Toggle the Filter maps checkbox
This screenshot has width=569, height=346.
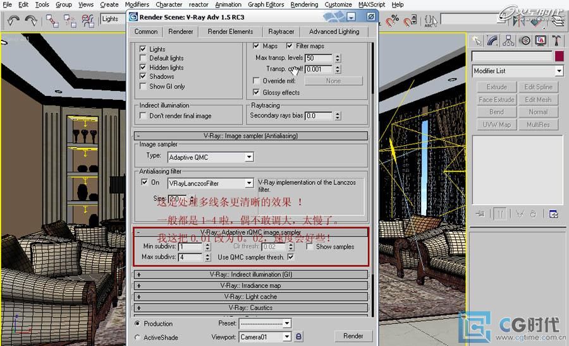[289, 45]
